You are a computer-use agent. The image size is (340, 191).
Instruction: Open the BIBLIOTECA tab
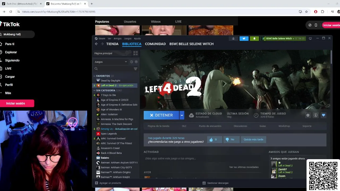132,44
